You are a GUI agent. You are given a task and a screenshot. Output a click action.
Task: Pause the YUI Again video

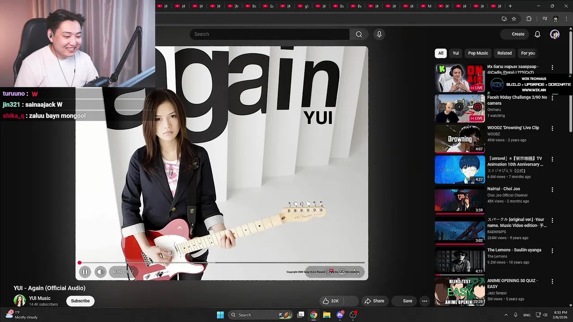pos(85,271)
